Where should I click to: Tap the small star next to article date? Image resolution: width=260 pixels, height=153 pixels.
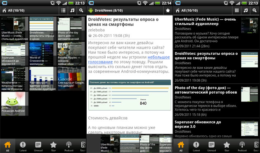click(x=90, y=35)
